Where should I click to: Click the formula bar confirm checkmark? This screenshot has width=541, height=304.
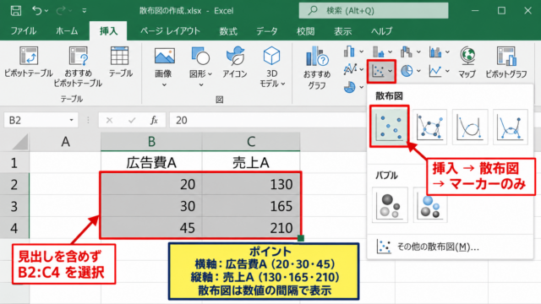132,120
